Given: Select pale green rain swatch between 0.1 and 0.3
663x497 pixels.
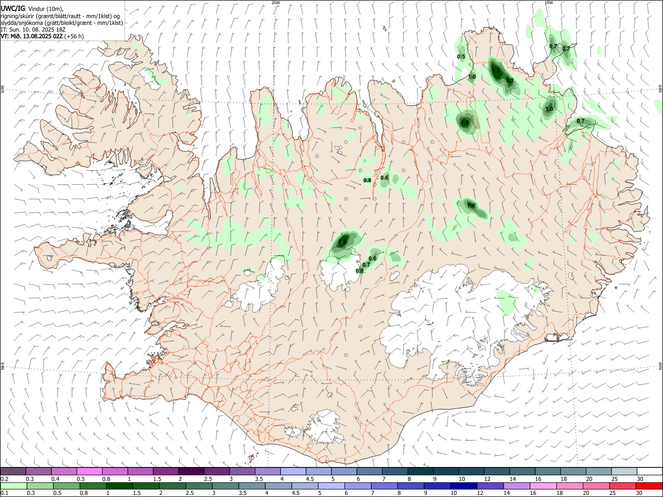Looking at the screenshot, I should coord(13,486).
